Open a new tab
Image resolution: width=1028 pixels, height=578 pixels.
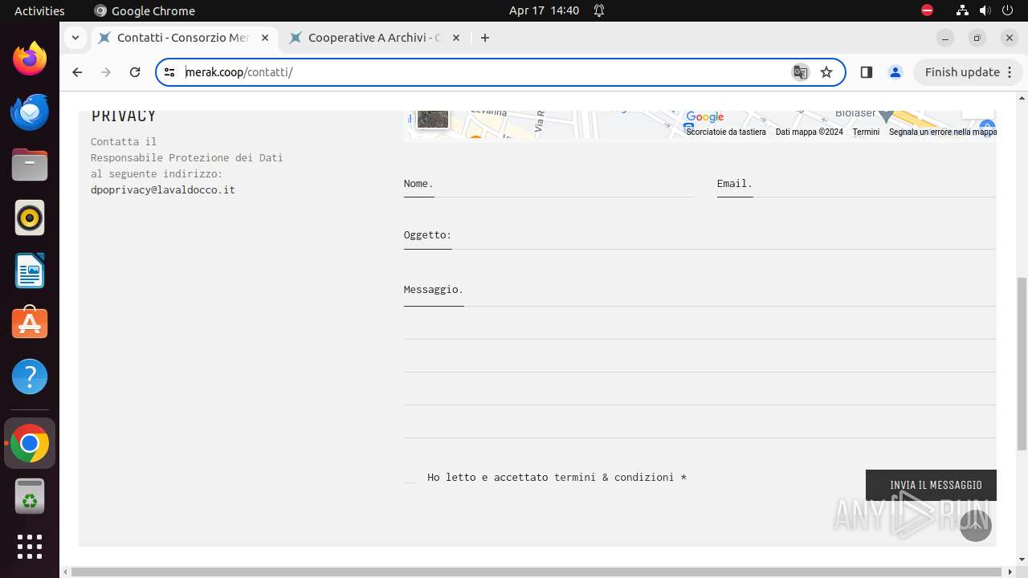[485, 38]
